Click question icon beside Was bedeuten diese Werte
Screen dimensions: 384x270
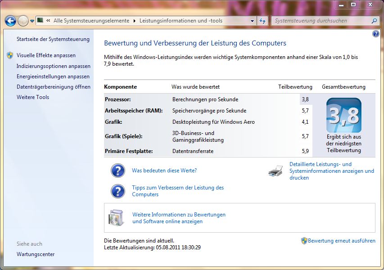118,171
